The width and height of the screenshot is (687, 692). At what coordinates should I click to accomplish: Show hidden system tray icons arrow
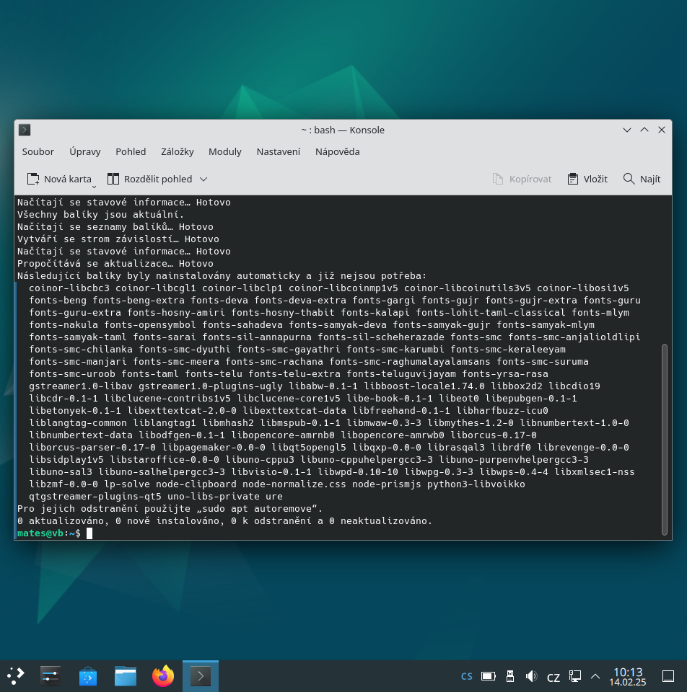point(595,676)
